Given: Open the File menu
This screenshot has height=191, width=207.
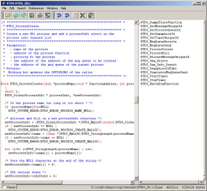Looking at the screenshot, I should [x=4, y=8].
